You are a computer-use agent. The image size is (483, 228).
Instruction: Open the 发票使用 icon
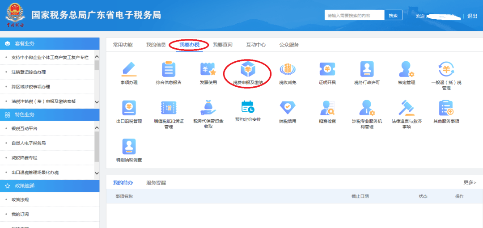(x=208, y=69)
